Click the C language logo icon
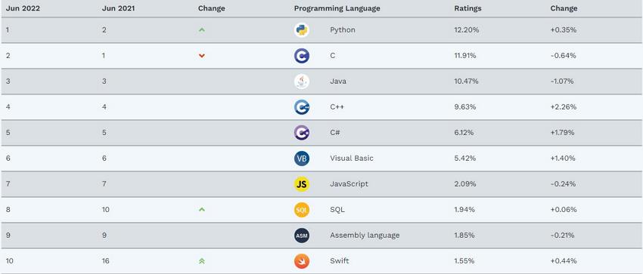 [x=301, y=56]
